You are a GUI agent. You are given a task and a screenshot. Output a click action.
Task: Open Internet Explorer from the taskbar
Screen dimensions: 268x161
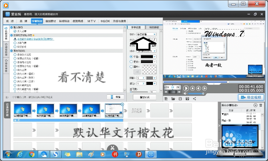pos(20,154)
